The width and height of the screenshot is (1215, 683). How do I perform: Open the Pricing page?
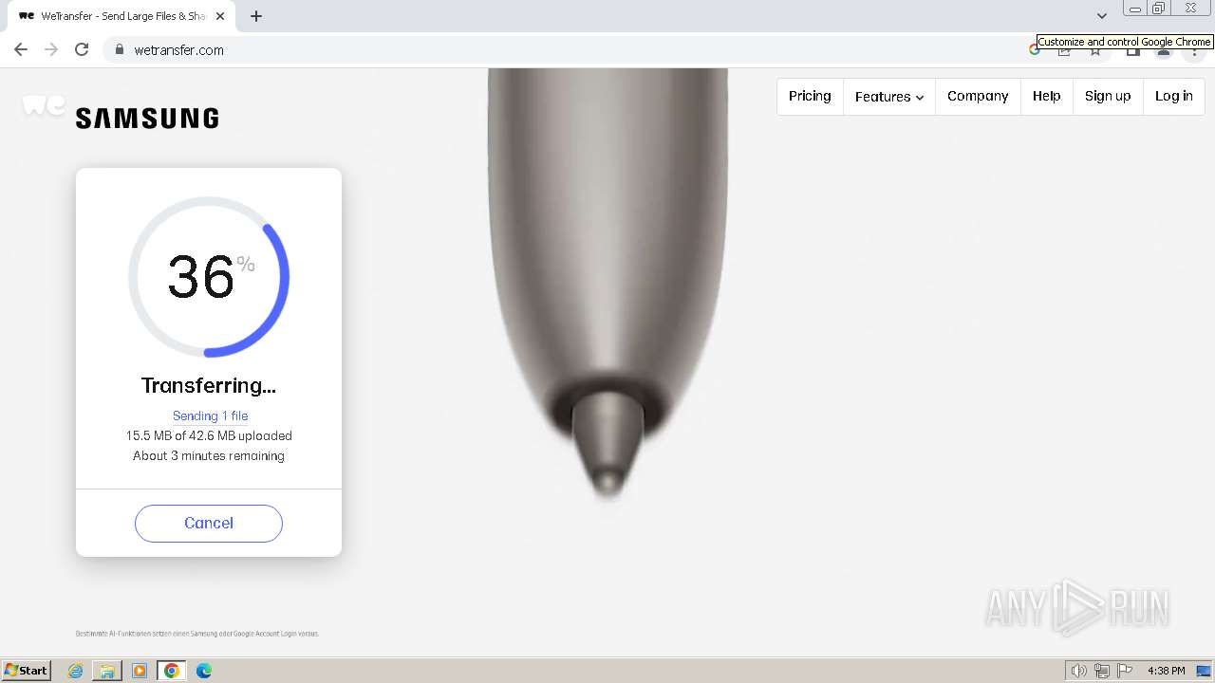click(810, 96)
